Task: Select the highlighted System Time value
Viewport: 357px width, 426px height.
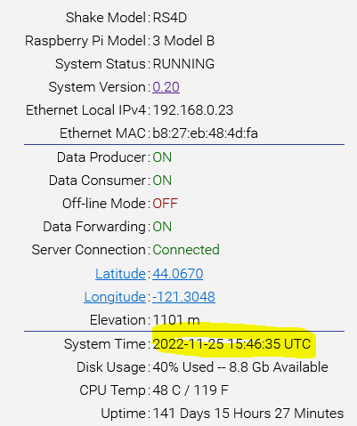Action: pos(231,344)
